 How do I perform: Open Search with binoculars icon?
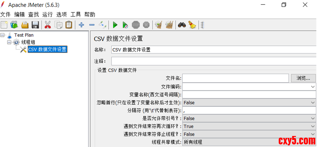click(x=182, y=25)
